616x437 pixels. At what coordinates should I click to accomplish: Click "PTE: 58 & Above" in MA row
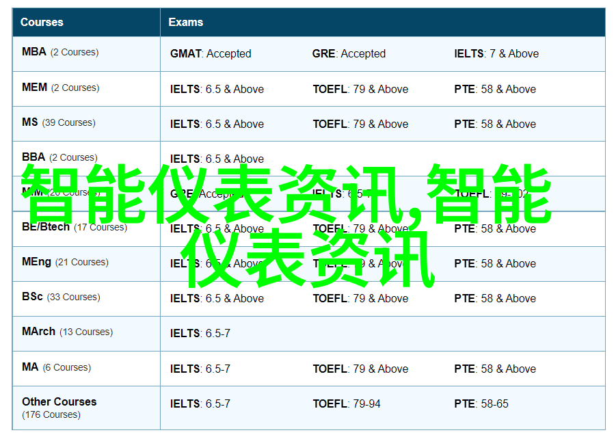click(x=495, y=369)
